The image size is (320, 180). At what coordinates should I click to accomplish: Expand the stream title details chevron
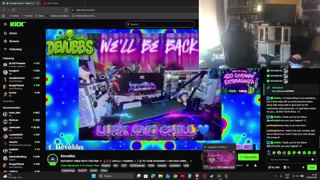pyautogui.click(x=191, y=161)
